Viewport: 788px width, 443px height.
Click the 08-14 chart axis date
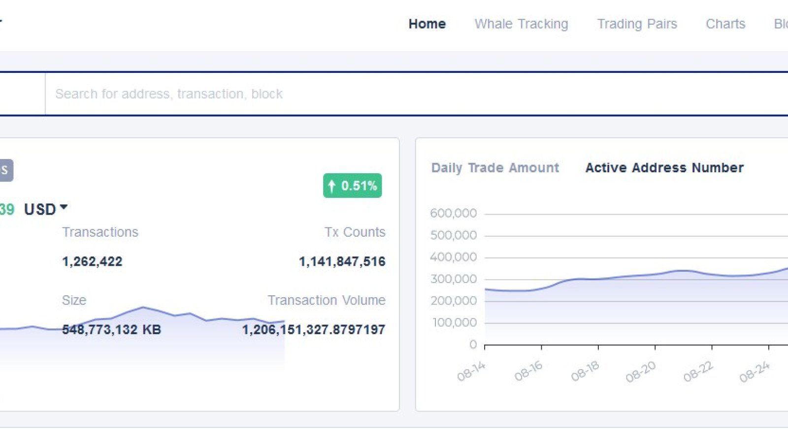pos(471,371)
